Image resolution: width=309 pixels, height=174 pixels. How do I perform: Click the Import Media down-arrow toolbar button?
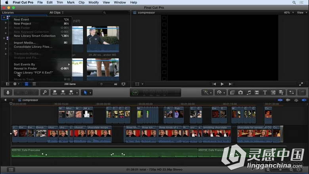[8, 92]
